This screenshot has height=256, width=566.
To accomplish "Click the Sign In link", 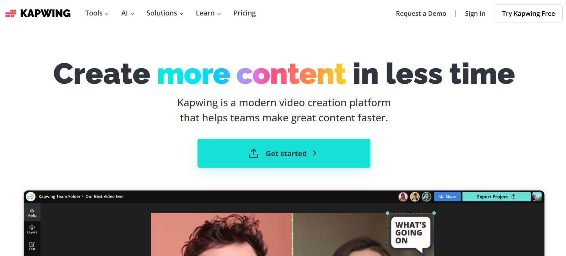I will [475, 14].
